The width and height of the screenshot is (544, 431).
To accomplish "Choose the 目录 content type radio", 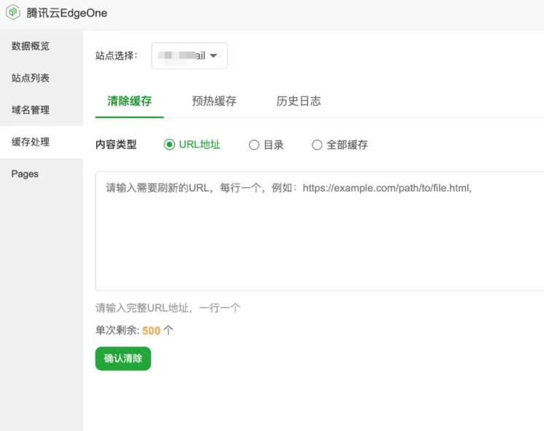I will coord(254,145).
